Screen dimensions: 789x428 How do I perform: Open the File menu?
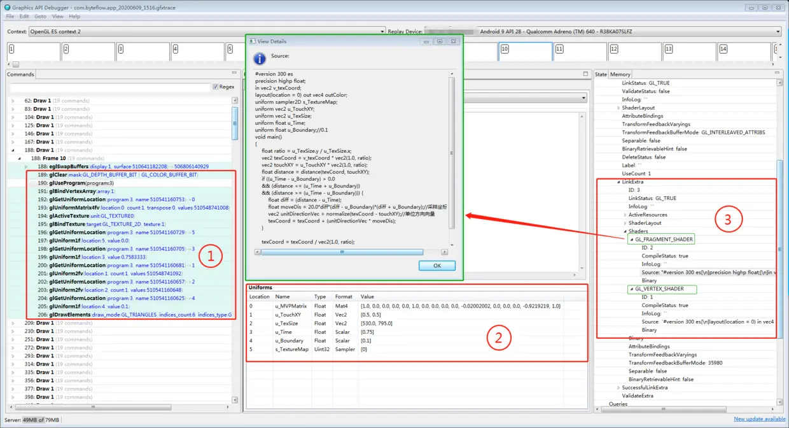(x=10, y=16)
